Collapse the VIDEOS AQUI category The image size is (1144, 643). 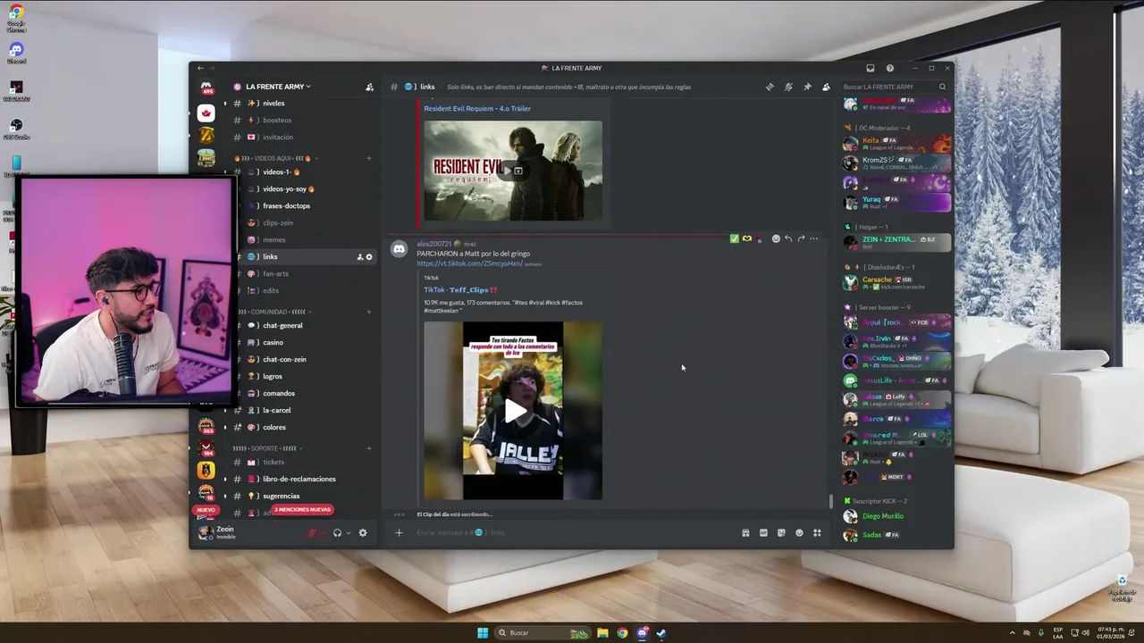(274, 158)
